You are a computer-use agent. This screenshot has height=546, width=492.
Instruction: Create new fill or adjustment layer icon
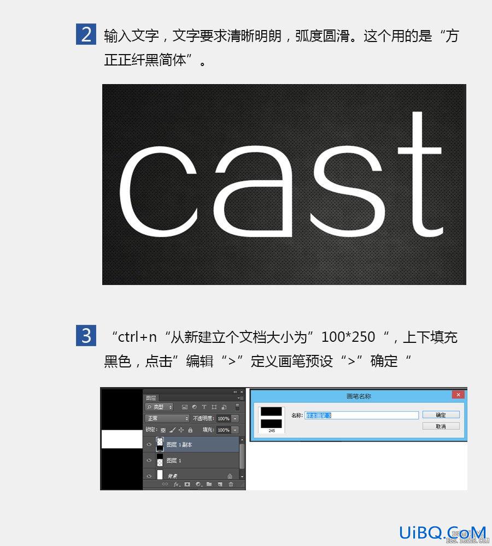click(198, 484)
